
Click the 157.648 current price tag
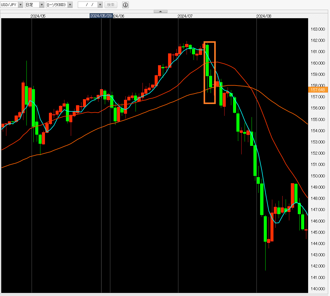point(318,90)
